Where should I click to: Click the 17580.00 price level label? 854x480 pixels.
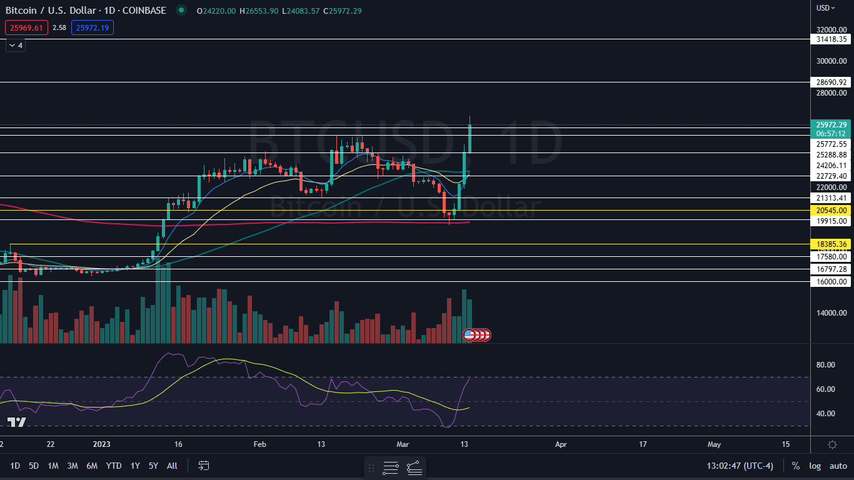pos(831,256)
